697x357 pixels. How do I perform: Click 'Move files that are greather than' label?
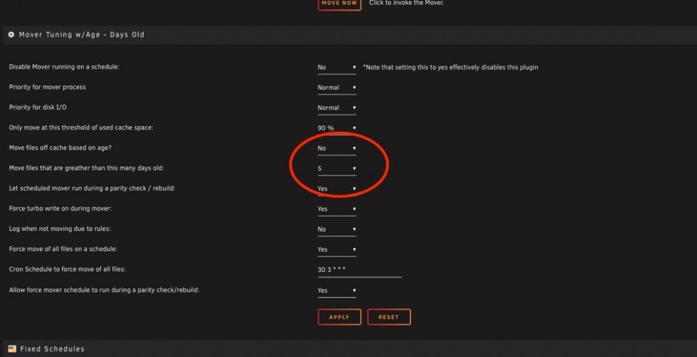click(x=86, y=168)
